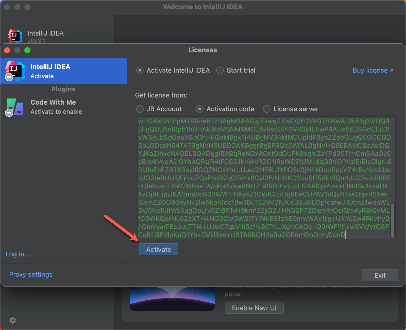406x330 pixels.
Task: Click the activation code scrollbar thumb
Action: click(x=393, y=220)
